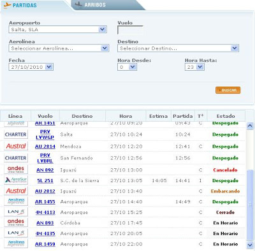255x251 pixels.
Task: Open the Hora Desde dropdown
Action: coord(127,67)
